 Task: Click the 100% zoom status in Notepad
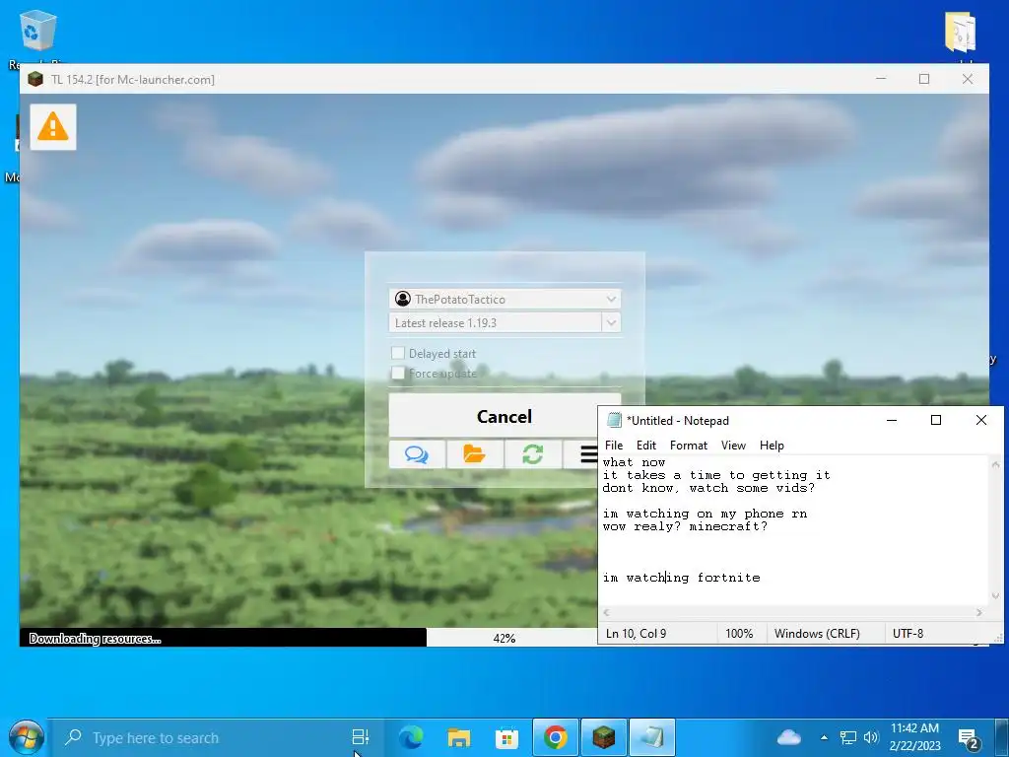(739, 634)
